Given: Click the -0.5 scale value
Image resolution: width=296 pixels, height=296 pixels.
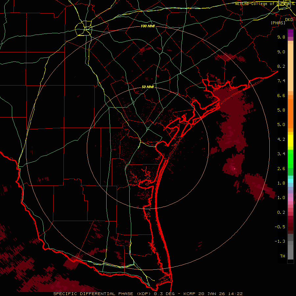Looking at the screenshot, I should tap(280, 227).
